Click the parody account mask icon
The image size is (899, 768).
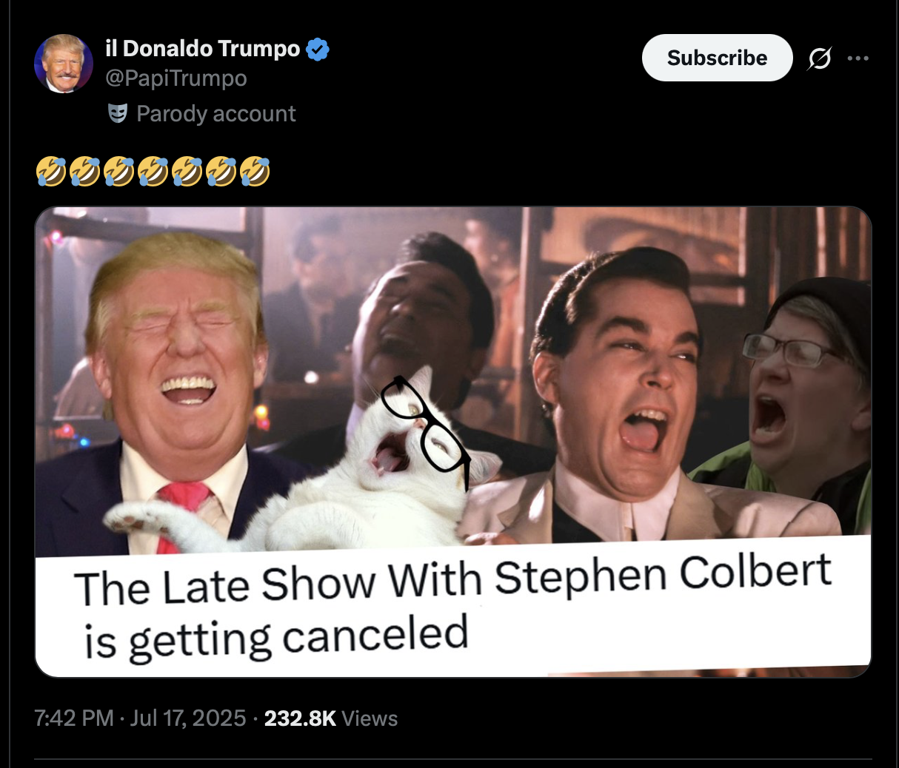117,113
